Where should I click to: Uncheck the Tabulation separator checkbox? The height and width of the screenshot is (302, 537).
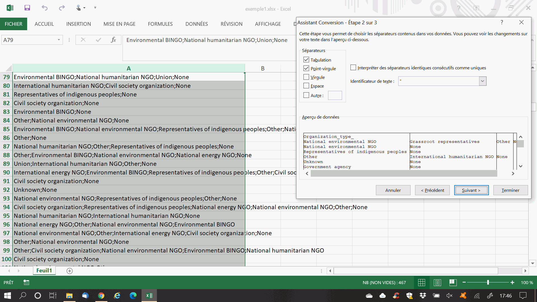(x=306, y=60)
